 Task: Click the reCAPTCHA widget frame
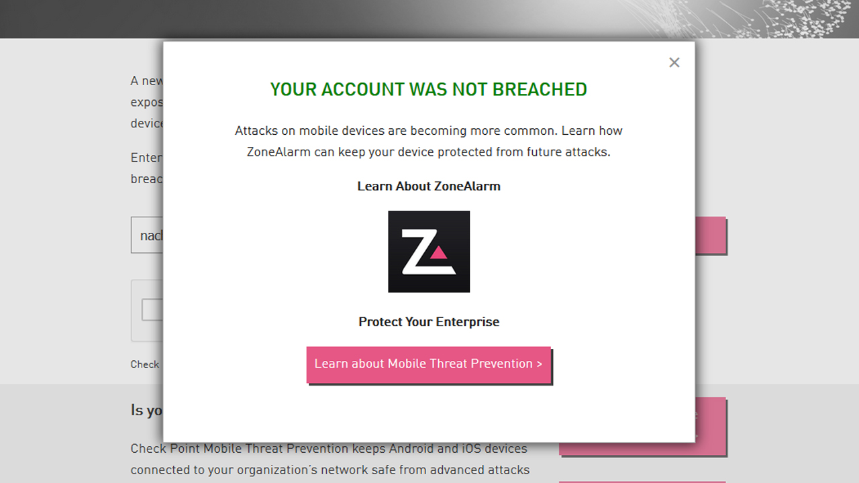pos(147,311)
